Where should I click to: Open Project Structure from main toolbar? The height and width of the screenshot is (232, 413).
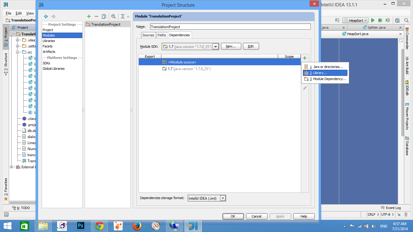pos(397,20)
